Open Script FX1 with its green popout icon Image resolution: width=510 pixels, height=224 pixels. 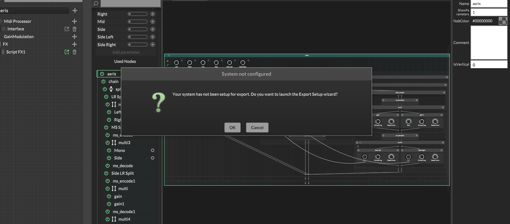pyautogui.click(x=67, y=52)
